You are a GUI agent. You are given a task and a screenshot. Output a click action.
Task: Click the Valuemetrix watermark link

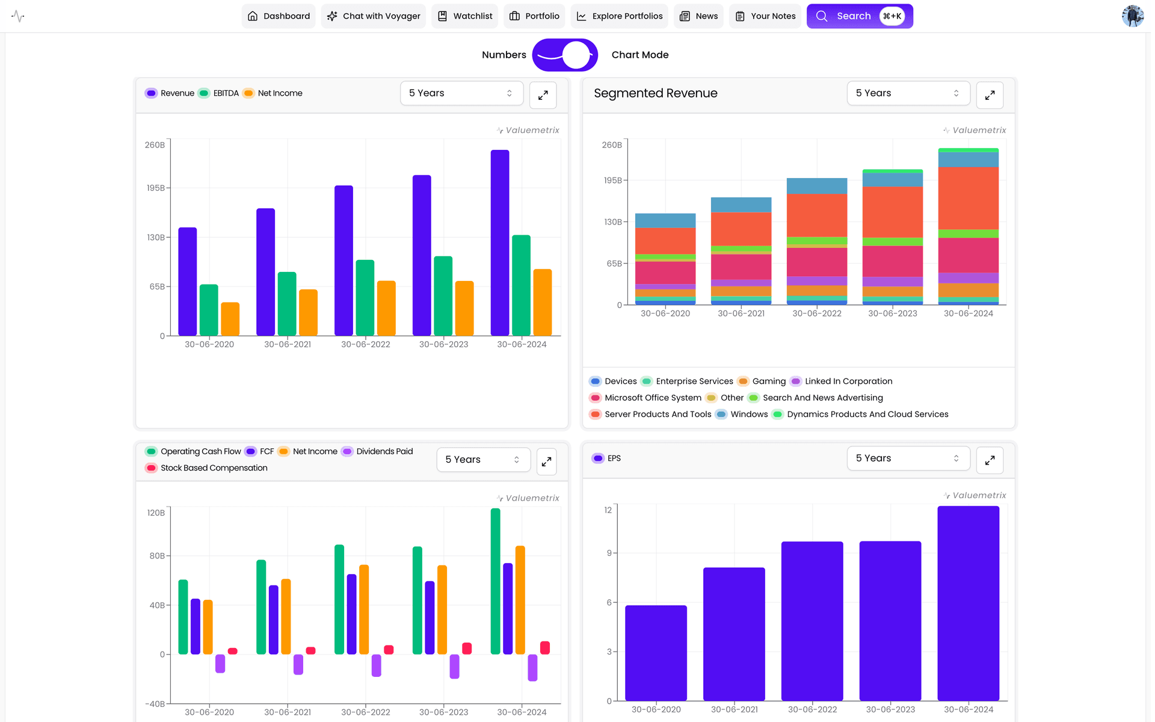click(x=527, y=130)
